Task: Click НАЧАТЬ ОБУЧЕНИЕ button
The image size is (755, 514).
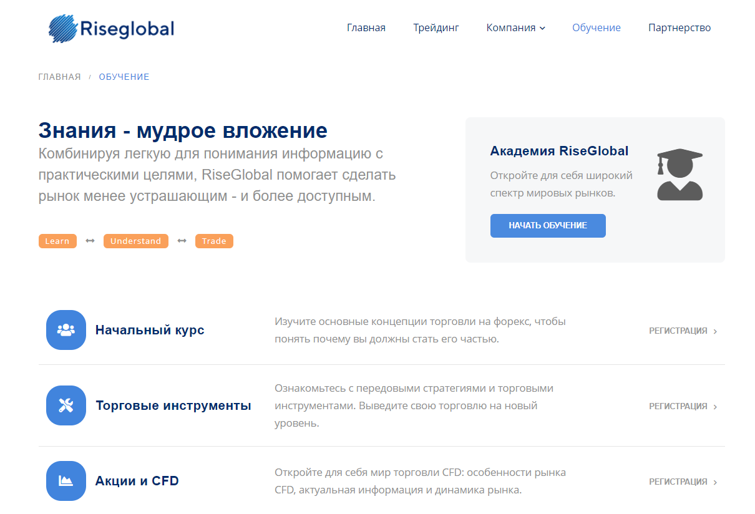Action: [548, 226]
